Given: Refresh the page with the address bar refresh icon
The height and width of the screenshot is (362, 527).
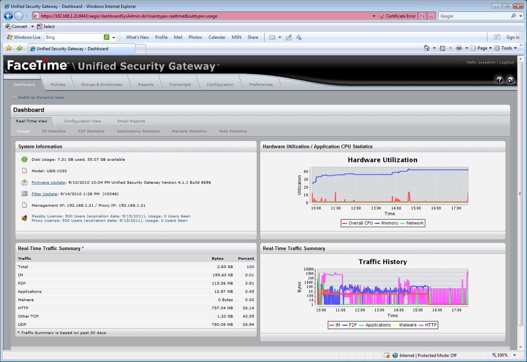Looking at the screenshot, I should pyautogui.click(x=422, y=16).
